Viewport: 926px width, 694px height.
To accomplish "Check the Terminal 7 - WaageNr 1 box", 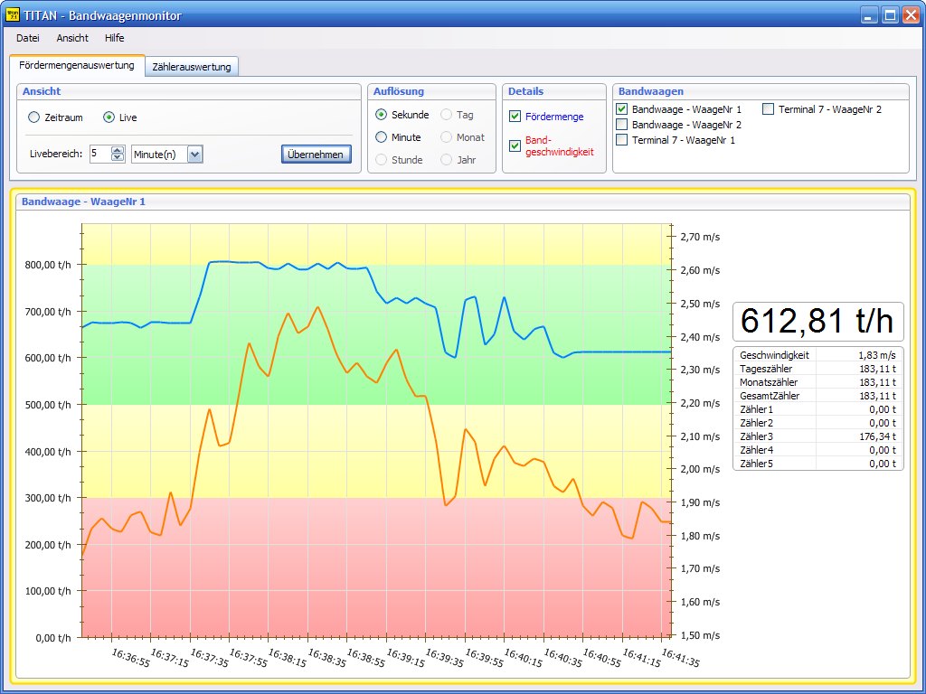I will pos(621,140).
